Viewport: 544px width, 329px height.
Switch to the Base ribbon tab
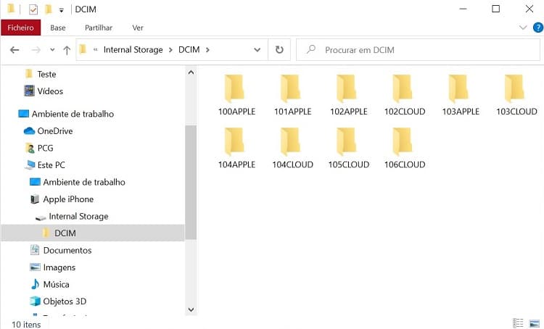(x=57, y=28)
